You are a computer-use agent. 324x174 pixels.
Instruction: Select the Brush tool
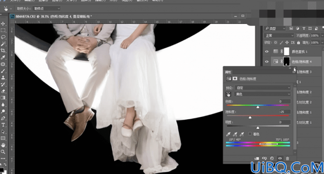point(3,71)
